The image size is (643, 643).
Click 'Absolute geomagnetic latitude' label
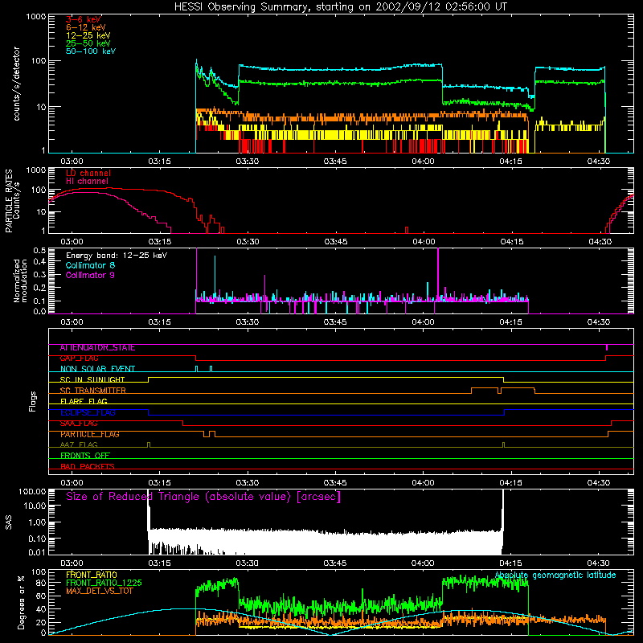555,575
